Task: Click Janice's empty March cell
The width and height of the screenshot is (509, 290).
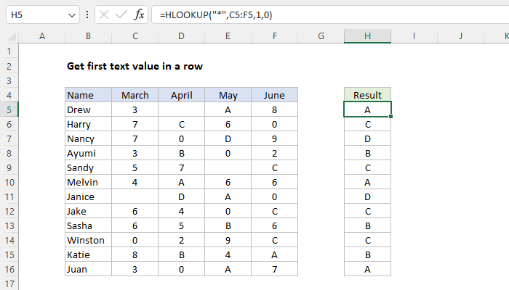Action: (x=135, y=196)
